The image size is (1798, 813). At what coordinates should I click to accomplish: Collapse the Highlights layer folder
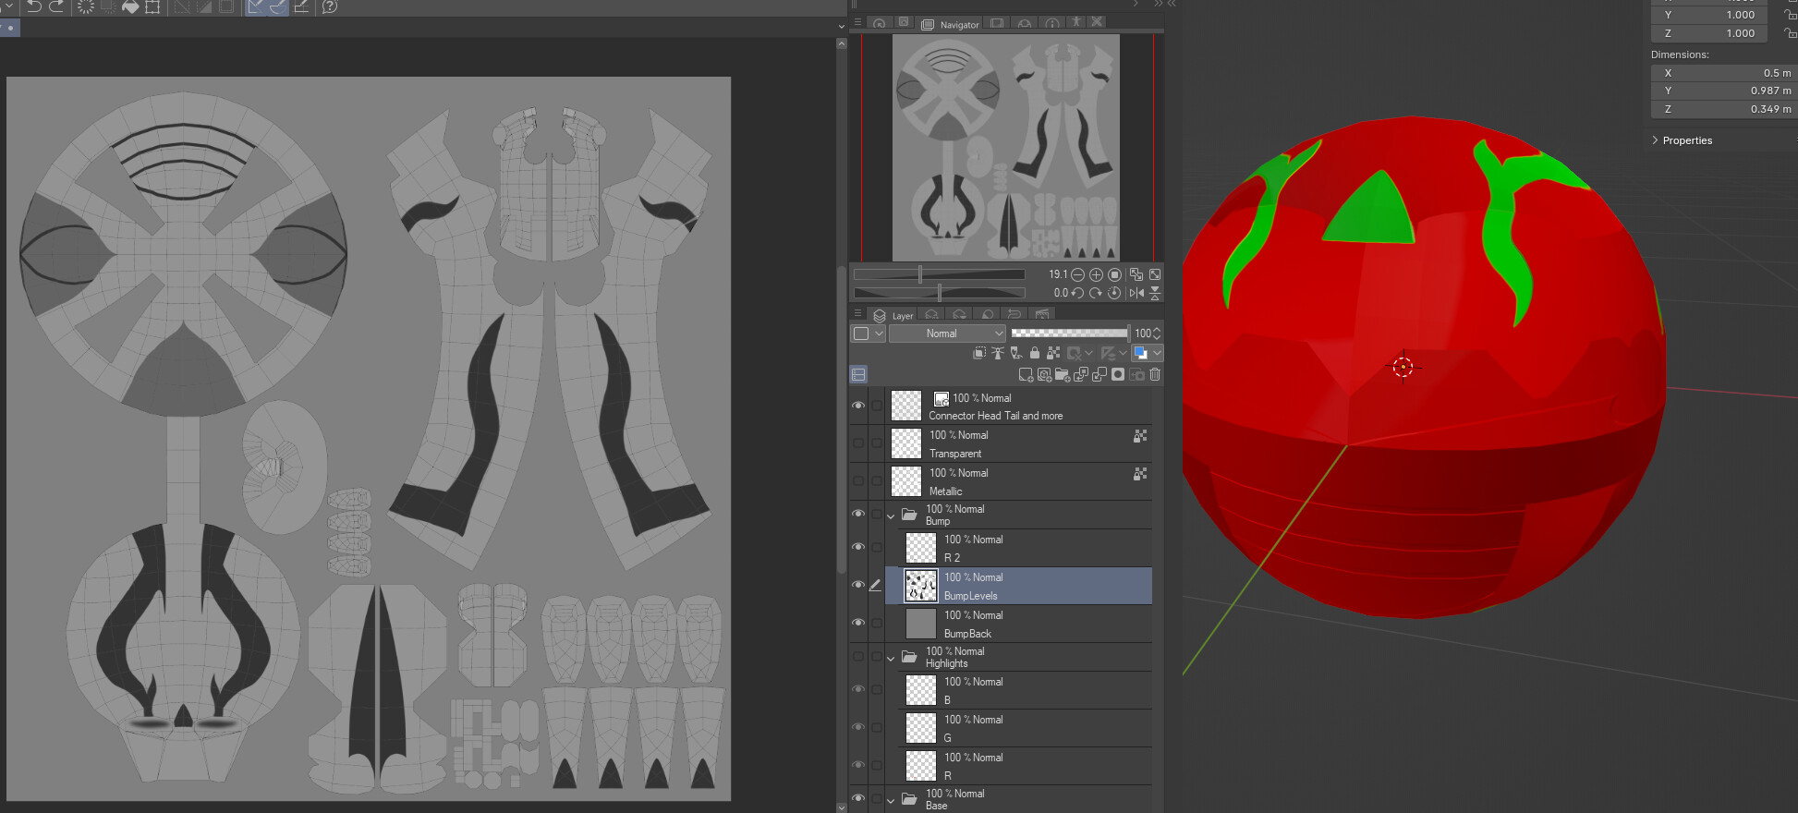(x=892, y=658)
